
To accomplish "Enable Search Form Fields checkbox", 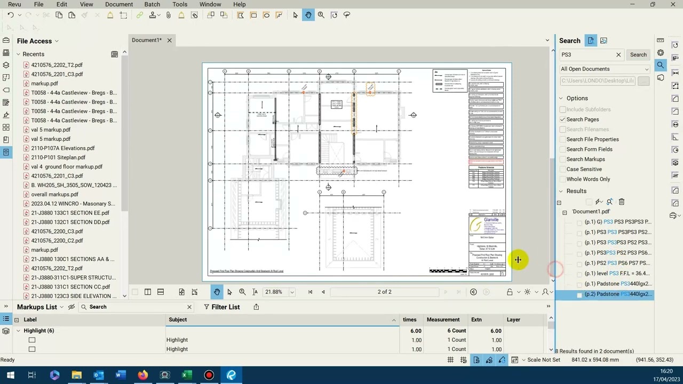I will (562, 149).
